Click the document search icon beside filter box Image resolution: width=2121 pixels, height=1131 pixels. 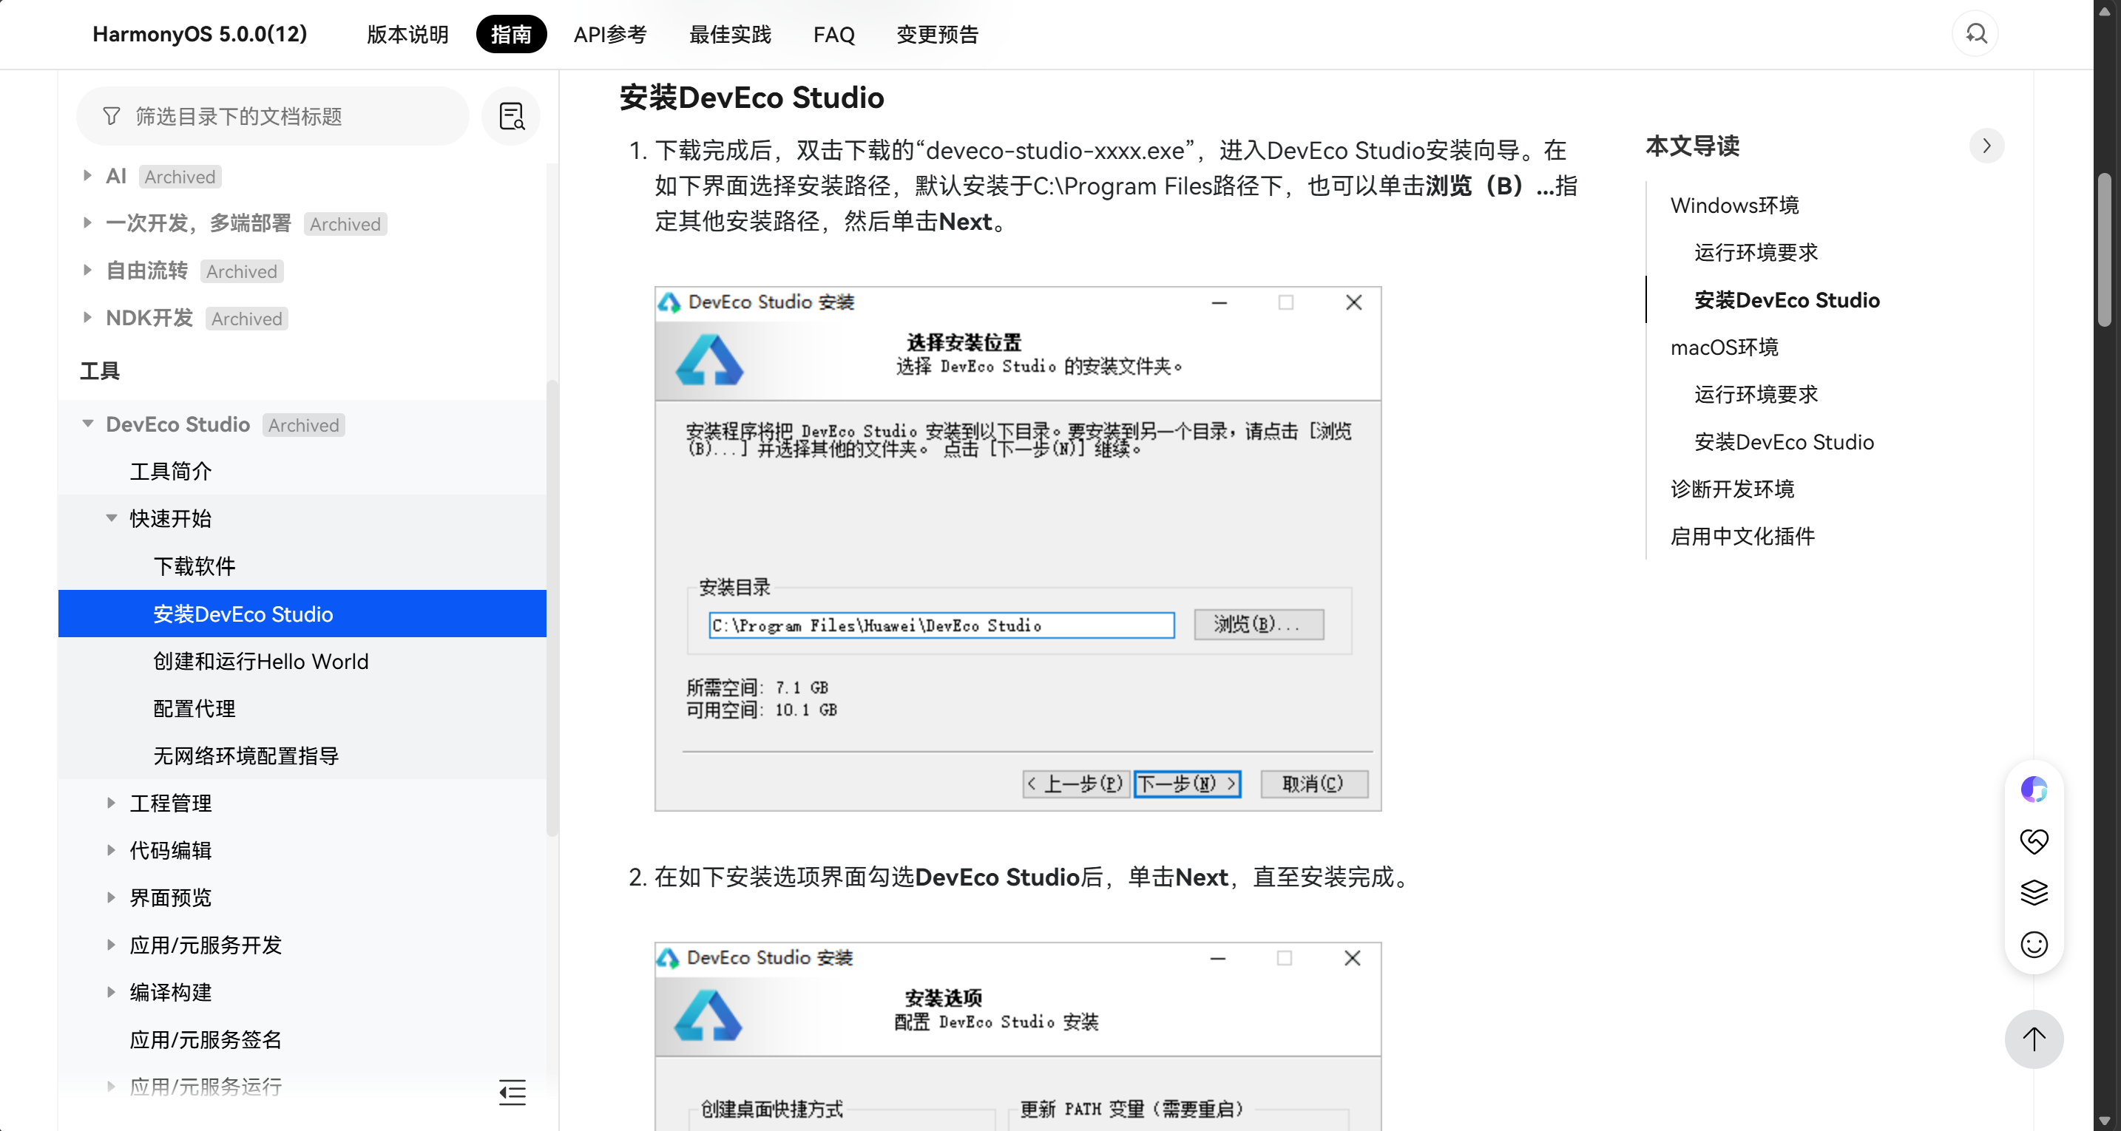pos(511,116)
